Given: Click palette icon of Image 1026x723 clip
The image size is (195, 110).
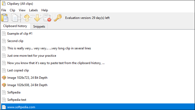Looking at the screenshot, I should [x=4, y=78].
